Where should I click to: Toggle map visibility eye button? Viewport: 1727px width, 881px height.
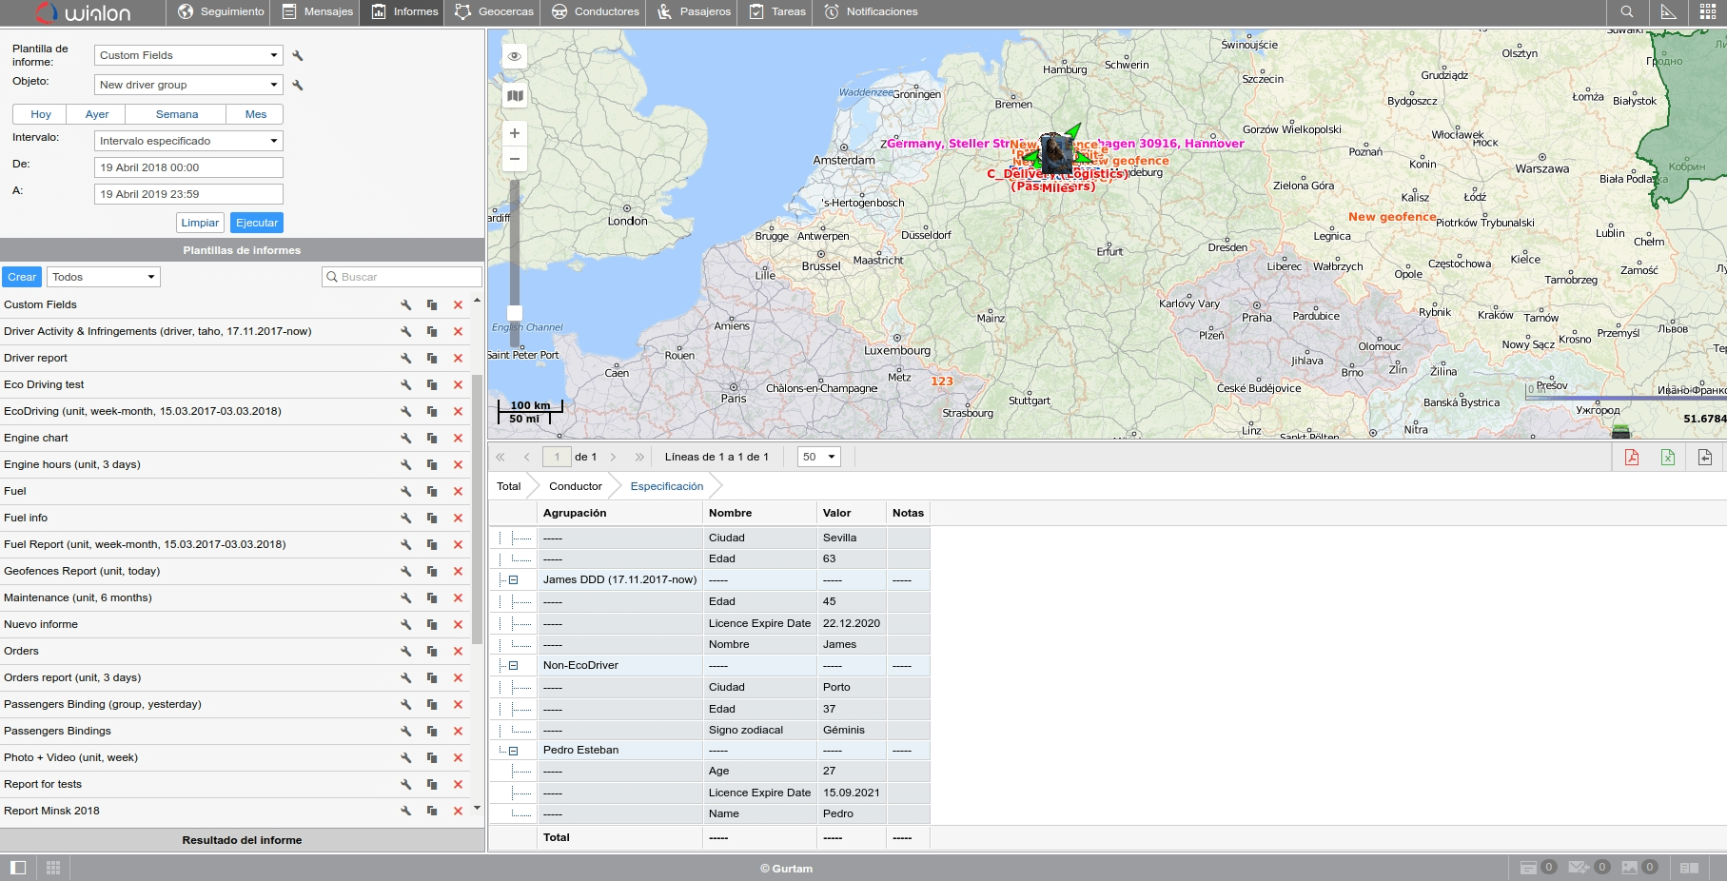515,56
